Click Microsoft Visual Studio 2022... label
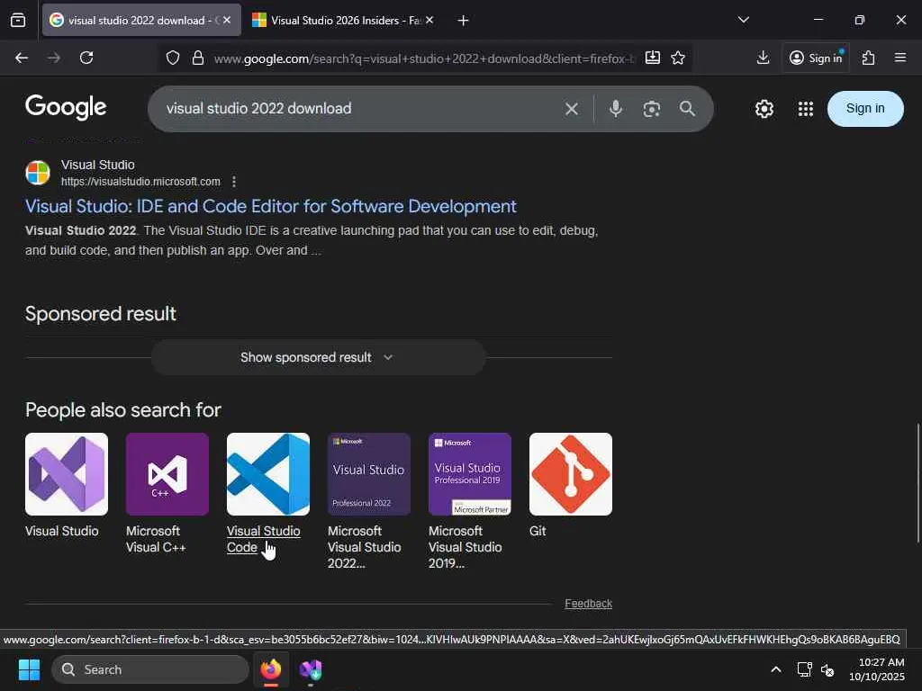 click(x=365, y=547)
